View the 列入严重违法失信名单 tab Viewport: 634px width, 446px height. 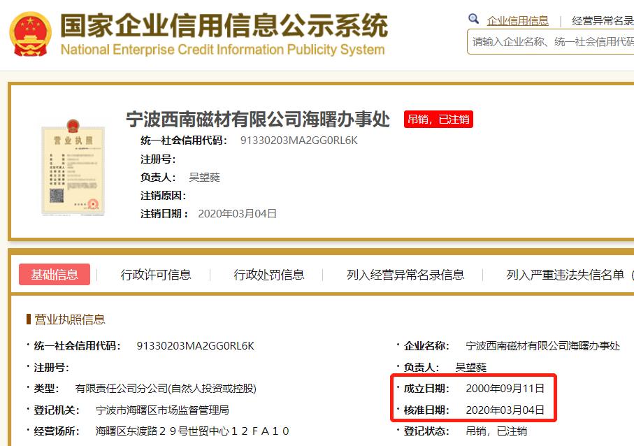tap(565, 275)
